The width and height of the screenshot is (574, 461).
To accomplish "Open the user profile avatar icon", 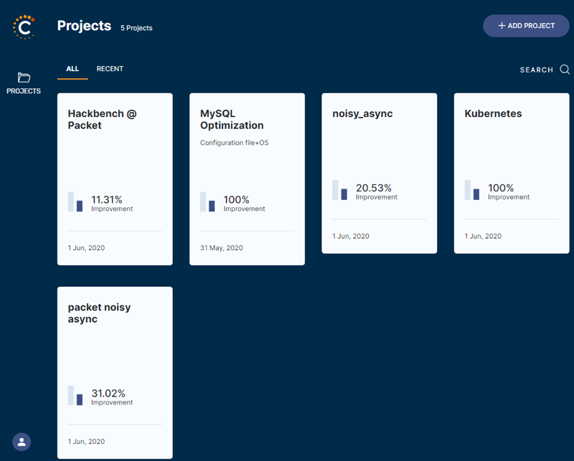I will point(22,442).
